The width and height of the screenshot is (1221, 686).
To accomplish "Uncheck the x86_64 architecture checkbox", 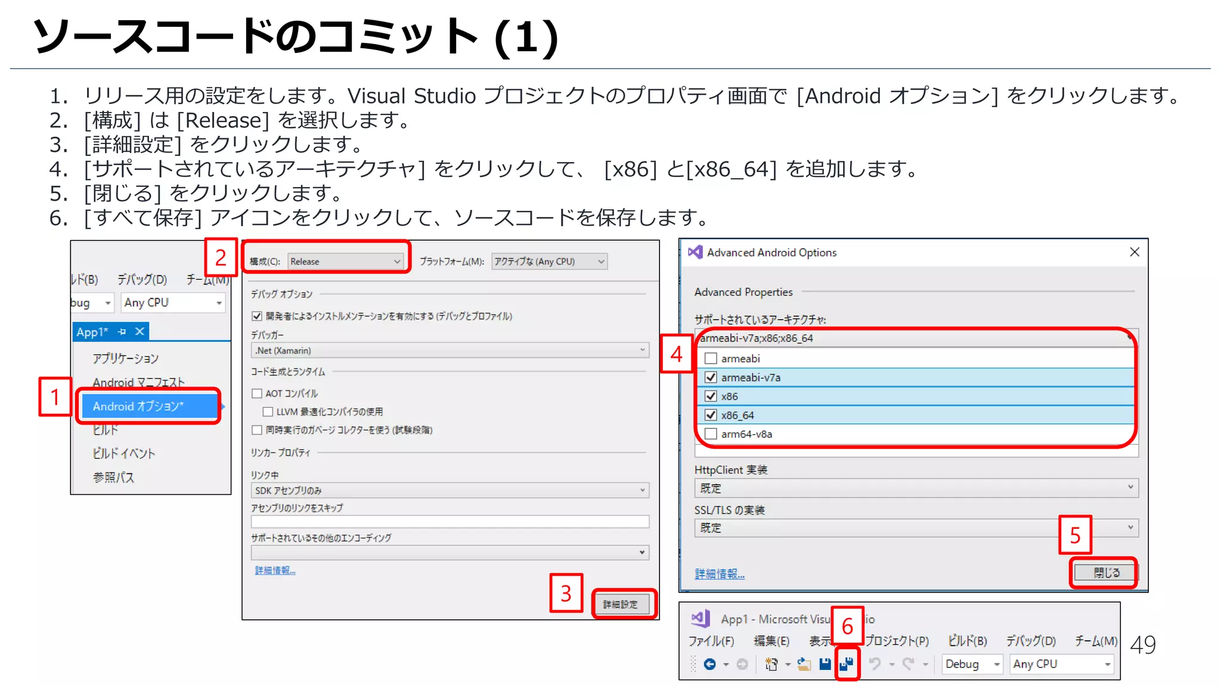I will point(710,415).
